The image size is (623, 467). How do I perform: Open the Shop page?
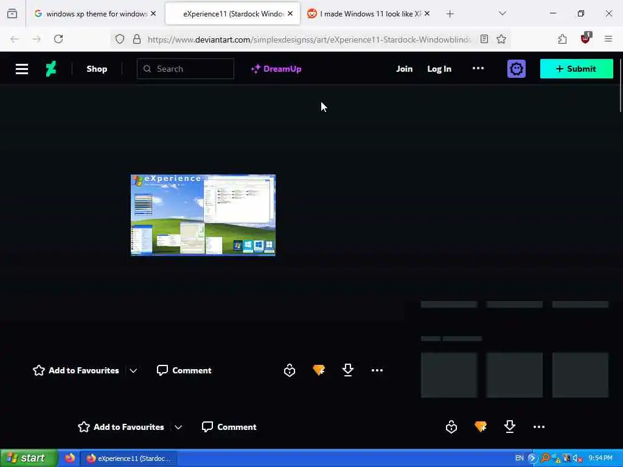coord(97,69)
